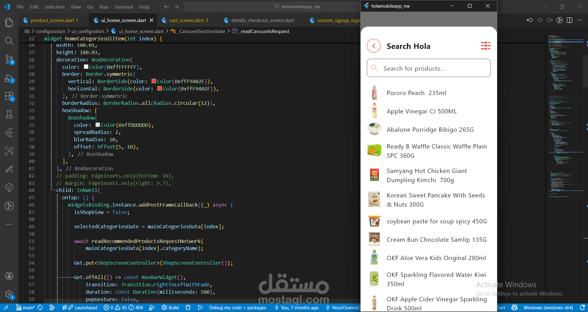Click Launchpad in the status bar
588x312 pixels.
click(80, 307)
